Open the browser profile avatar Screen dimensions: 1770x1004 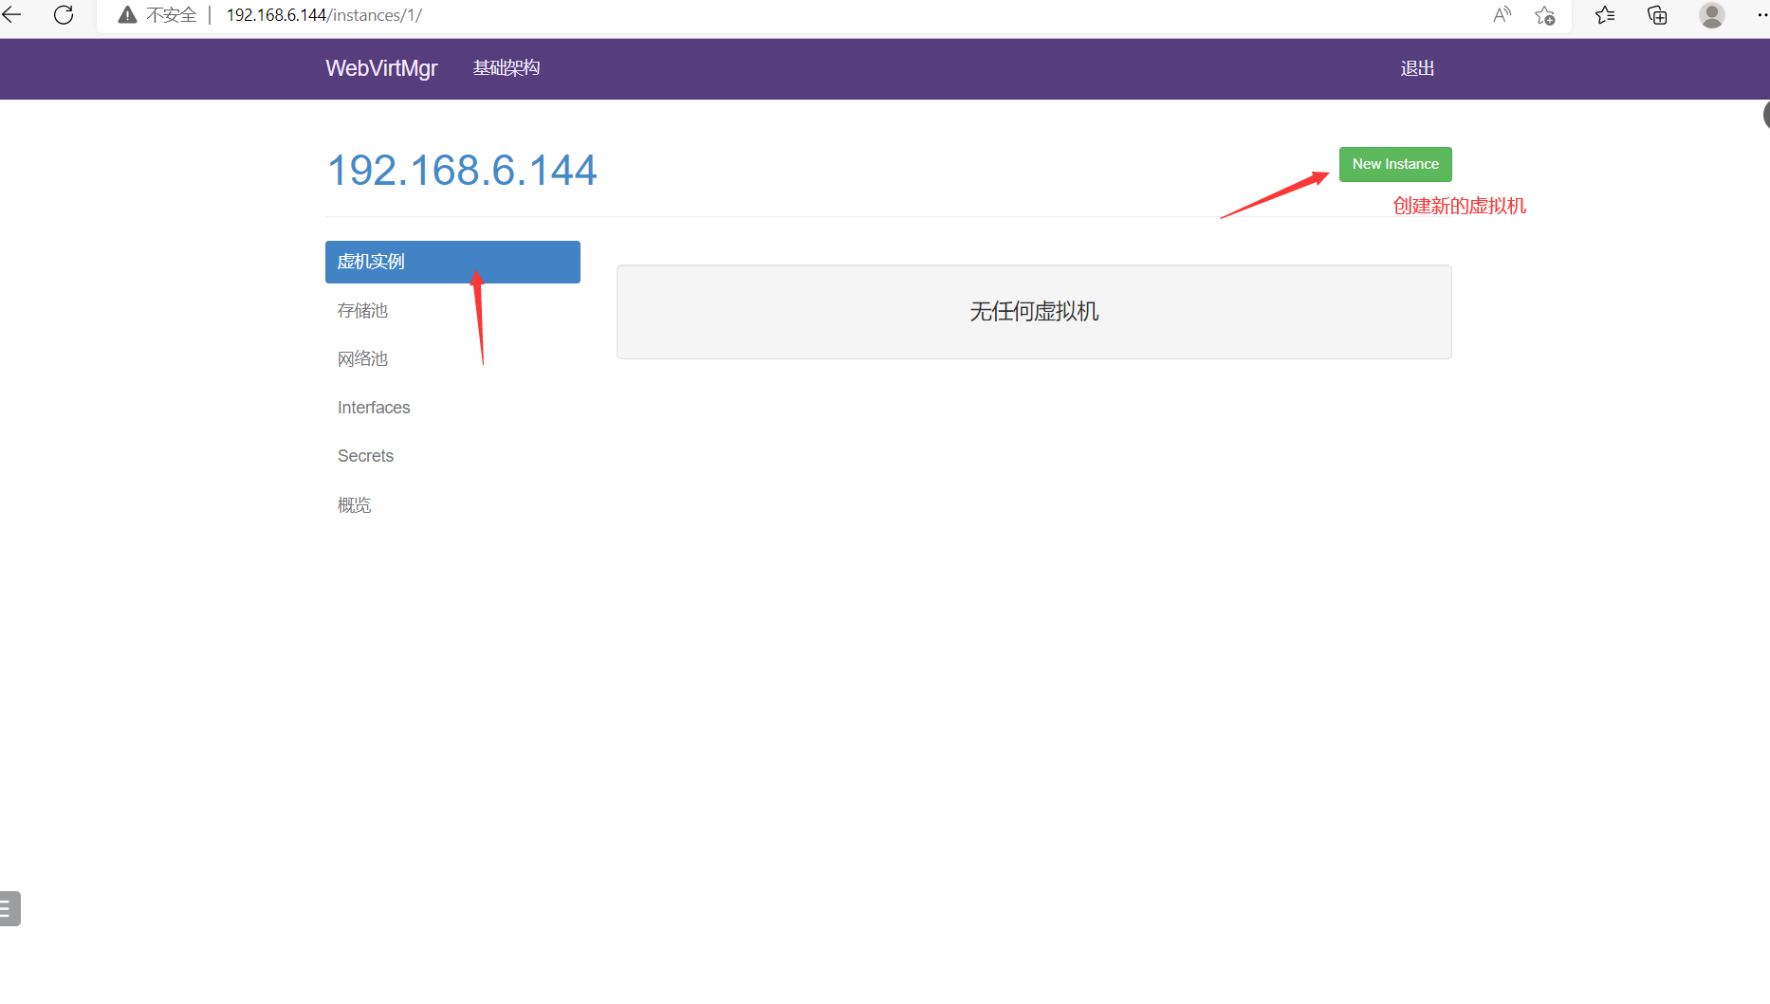coord(1712,15)
